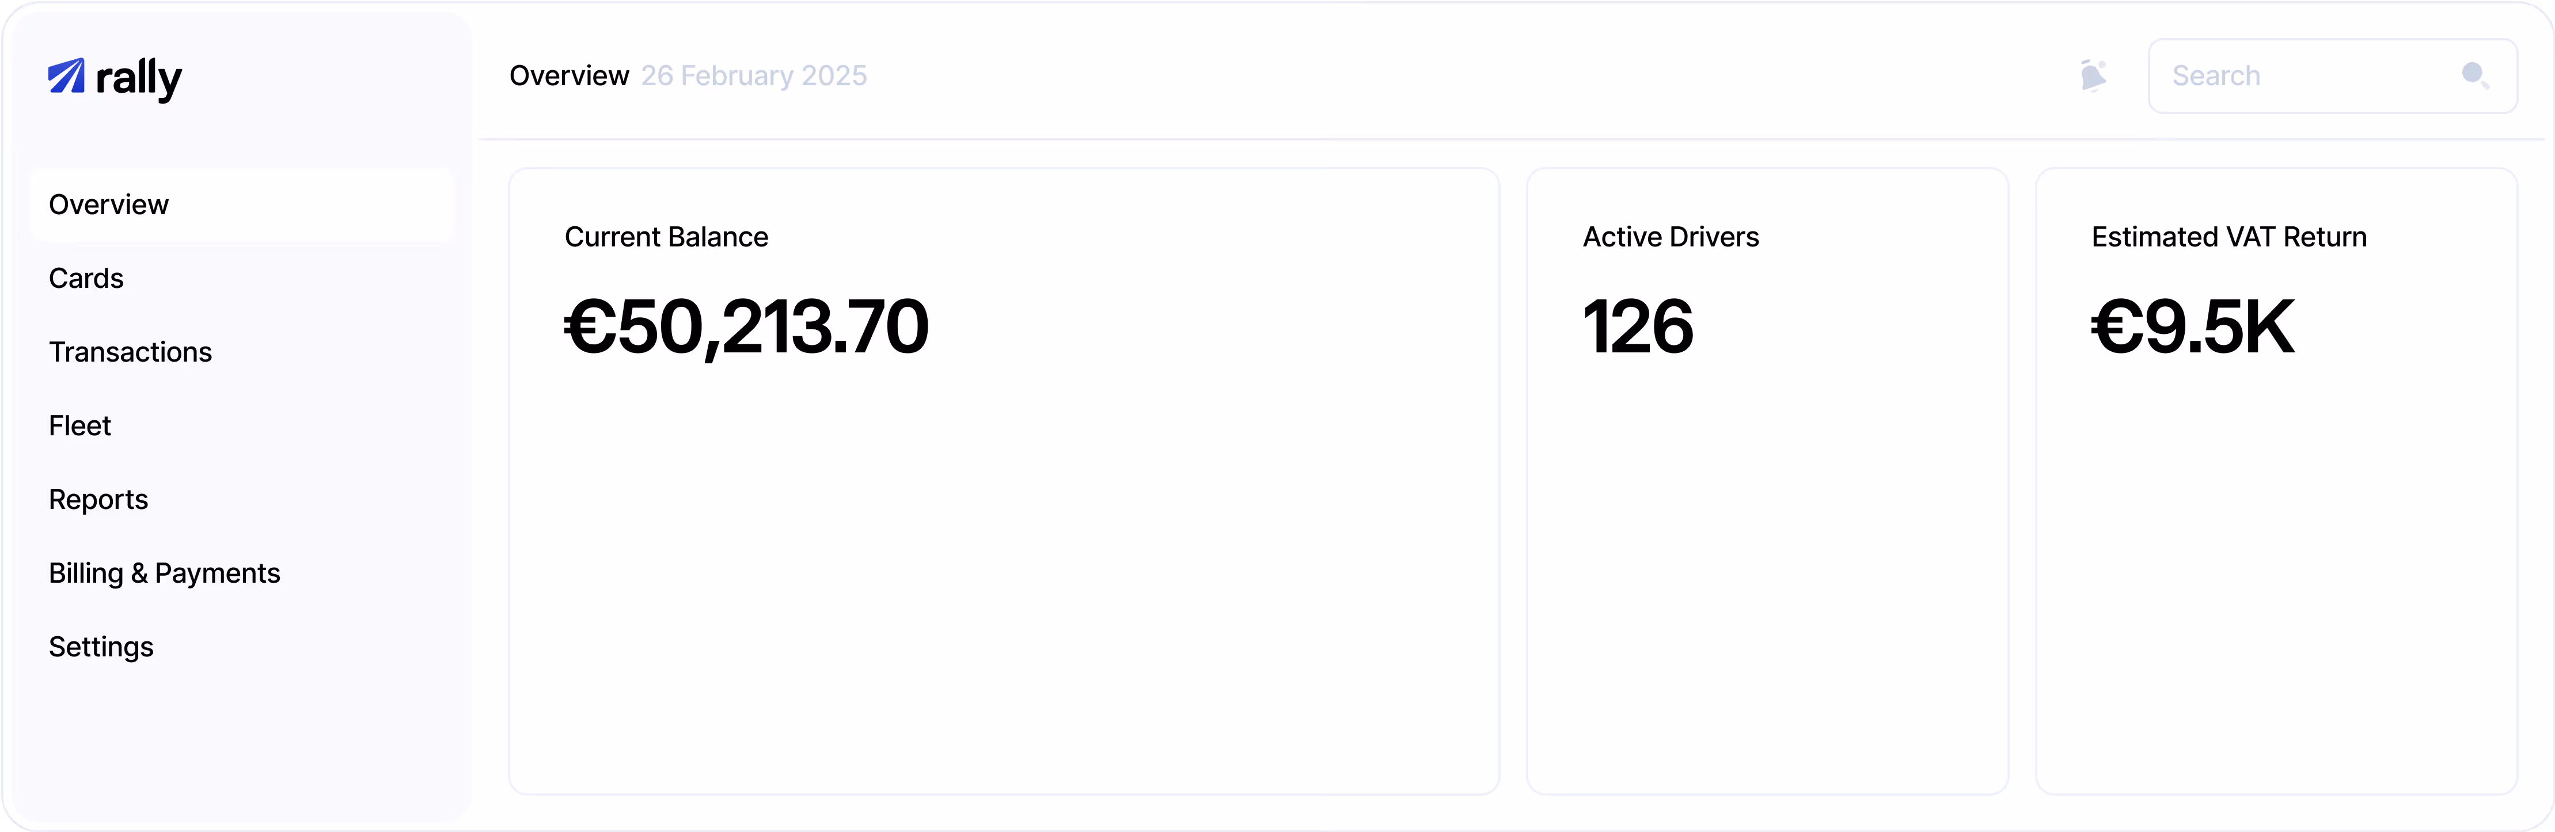The height and width of the screenshot is (832, 2555).
Task: Click the €50,213.70 balance amount
Action: 746,327
